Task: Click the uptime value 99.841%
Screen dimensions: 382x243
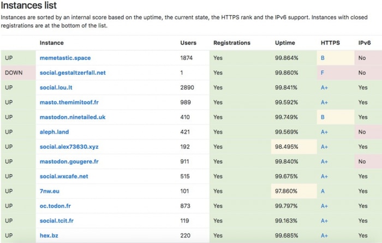Action: click(x=286, y=88)
